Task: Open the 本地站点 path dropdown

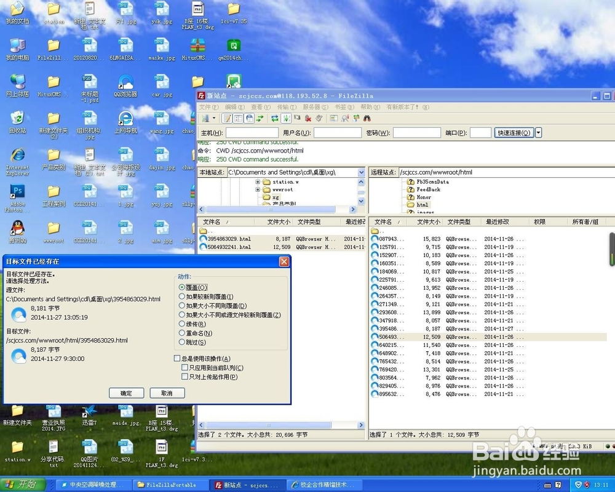Action: click(x=361, y=172)
